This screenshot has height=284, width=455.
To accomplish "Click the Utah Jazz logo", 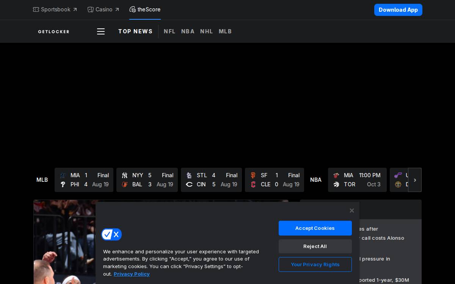I will coord(398,175).
